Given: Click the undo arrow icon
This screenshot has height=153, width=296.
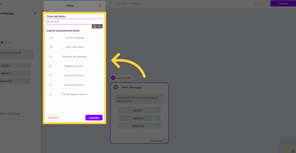Looking at the screenshot, I should tap(256, 3).
